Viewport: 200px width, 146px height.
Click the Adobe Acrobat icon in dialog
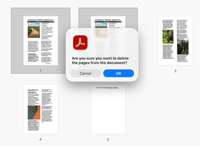80,42
